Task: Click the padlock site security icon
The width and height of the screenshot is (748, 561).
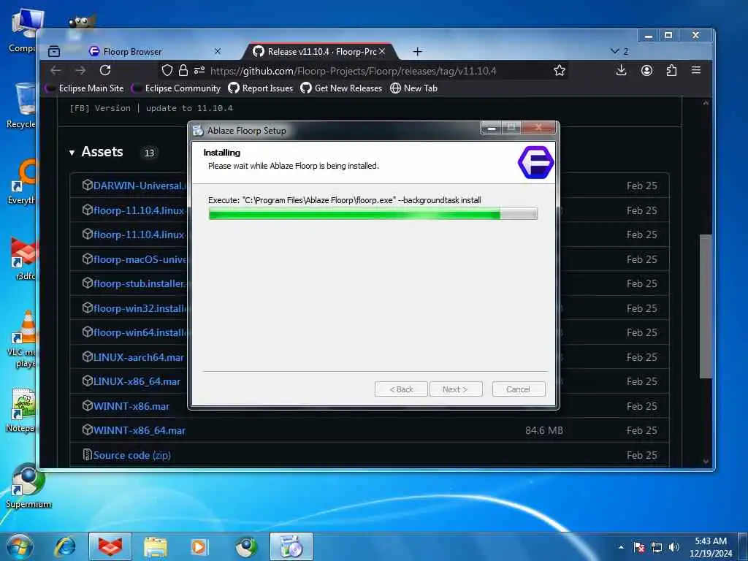Action: (x=183, y=71)
